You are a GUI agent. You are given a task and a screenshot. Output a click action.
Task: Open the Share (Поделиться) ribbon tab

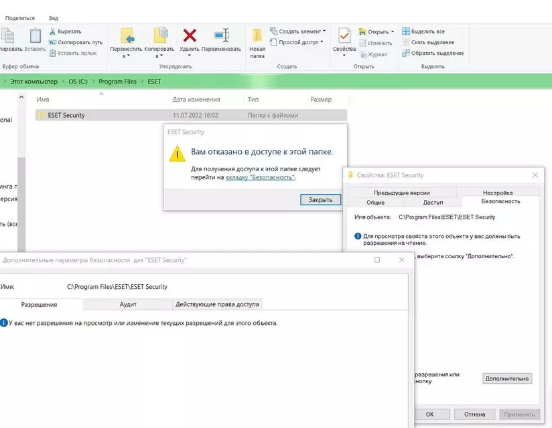tap(20, 18)
